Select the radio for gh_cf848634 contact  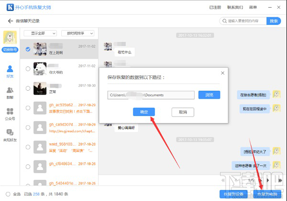pos(28,167)
